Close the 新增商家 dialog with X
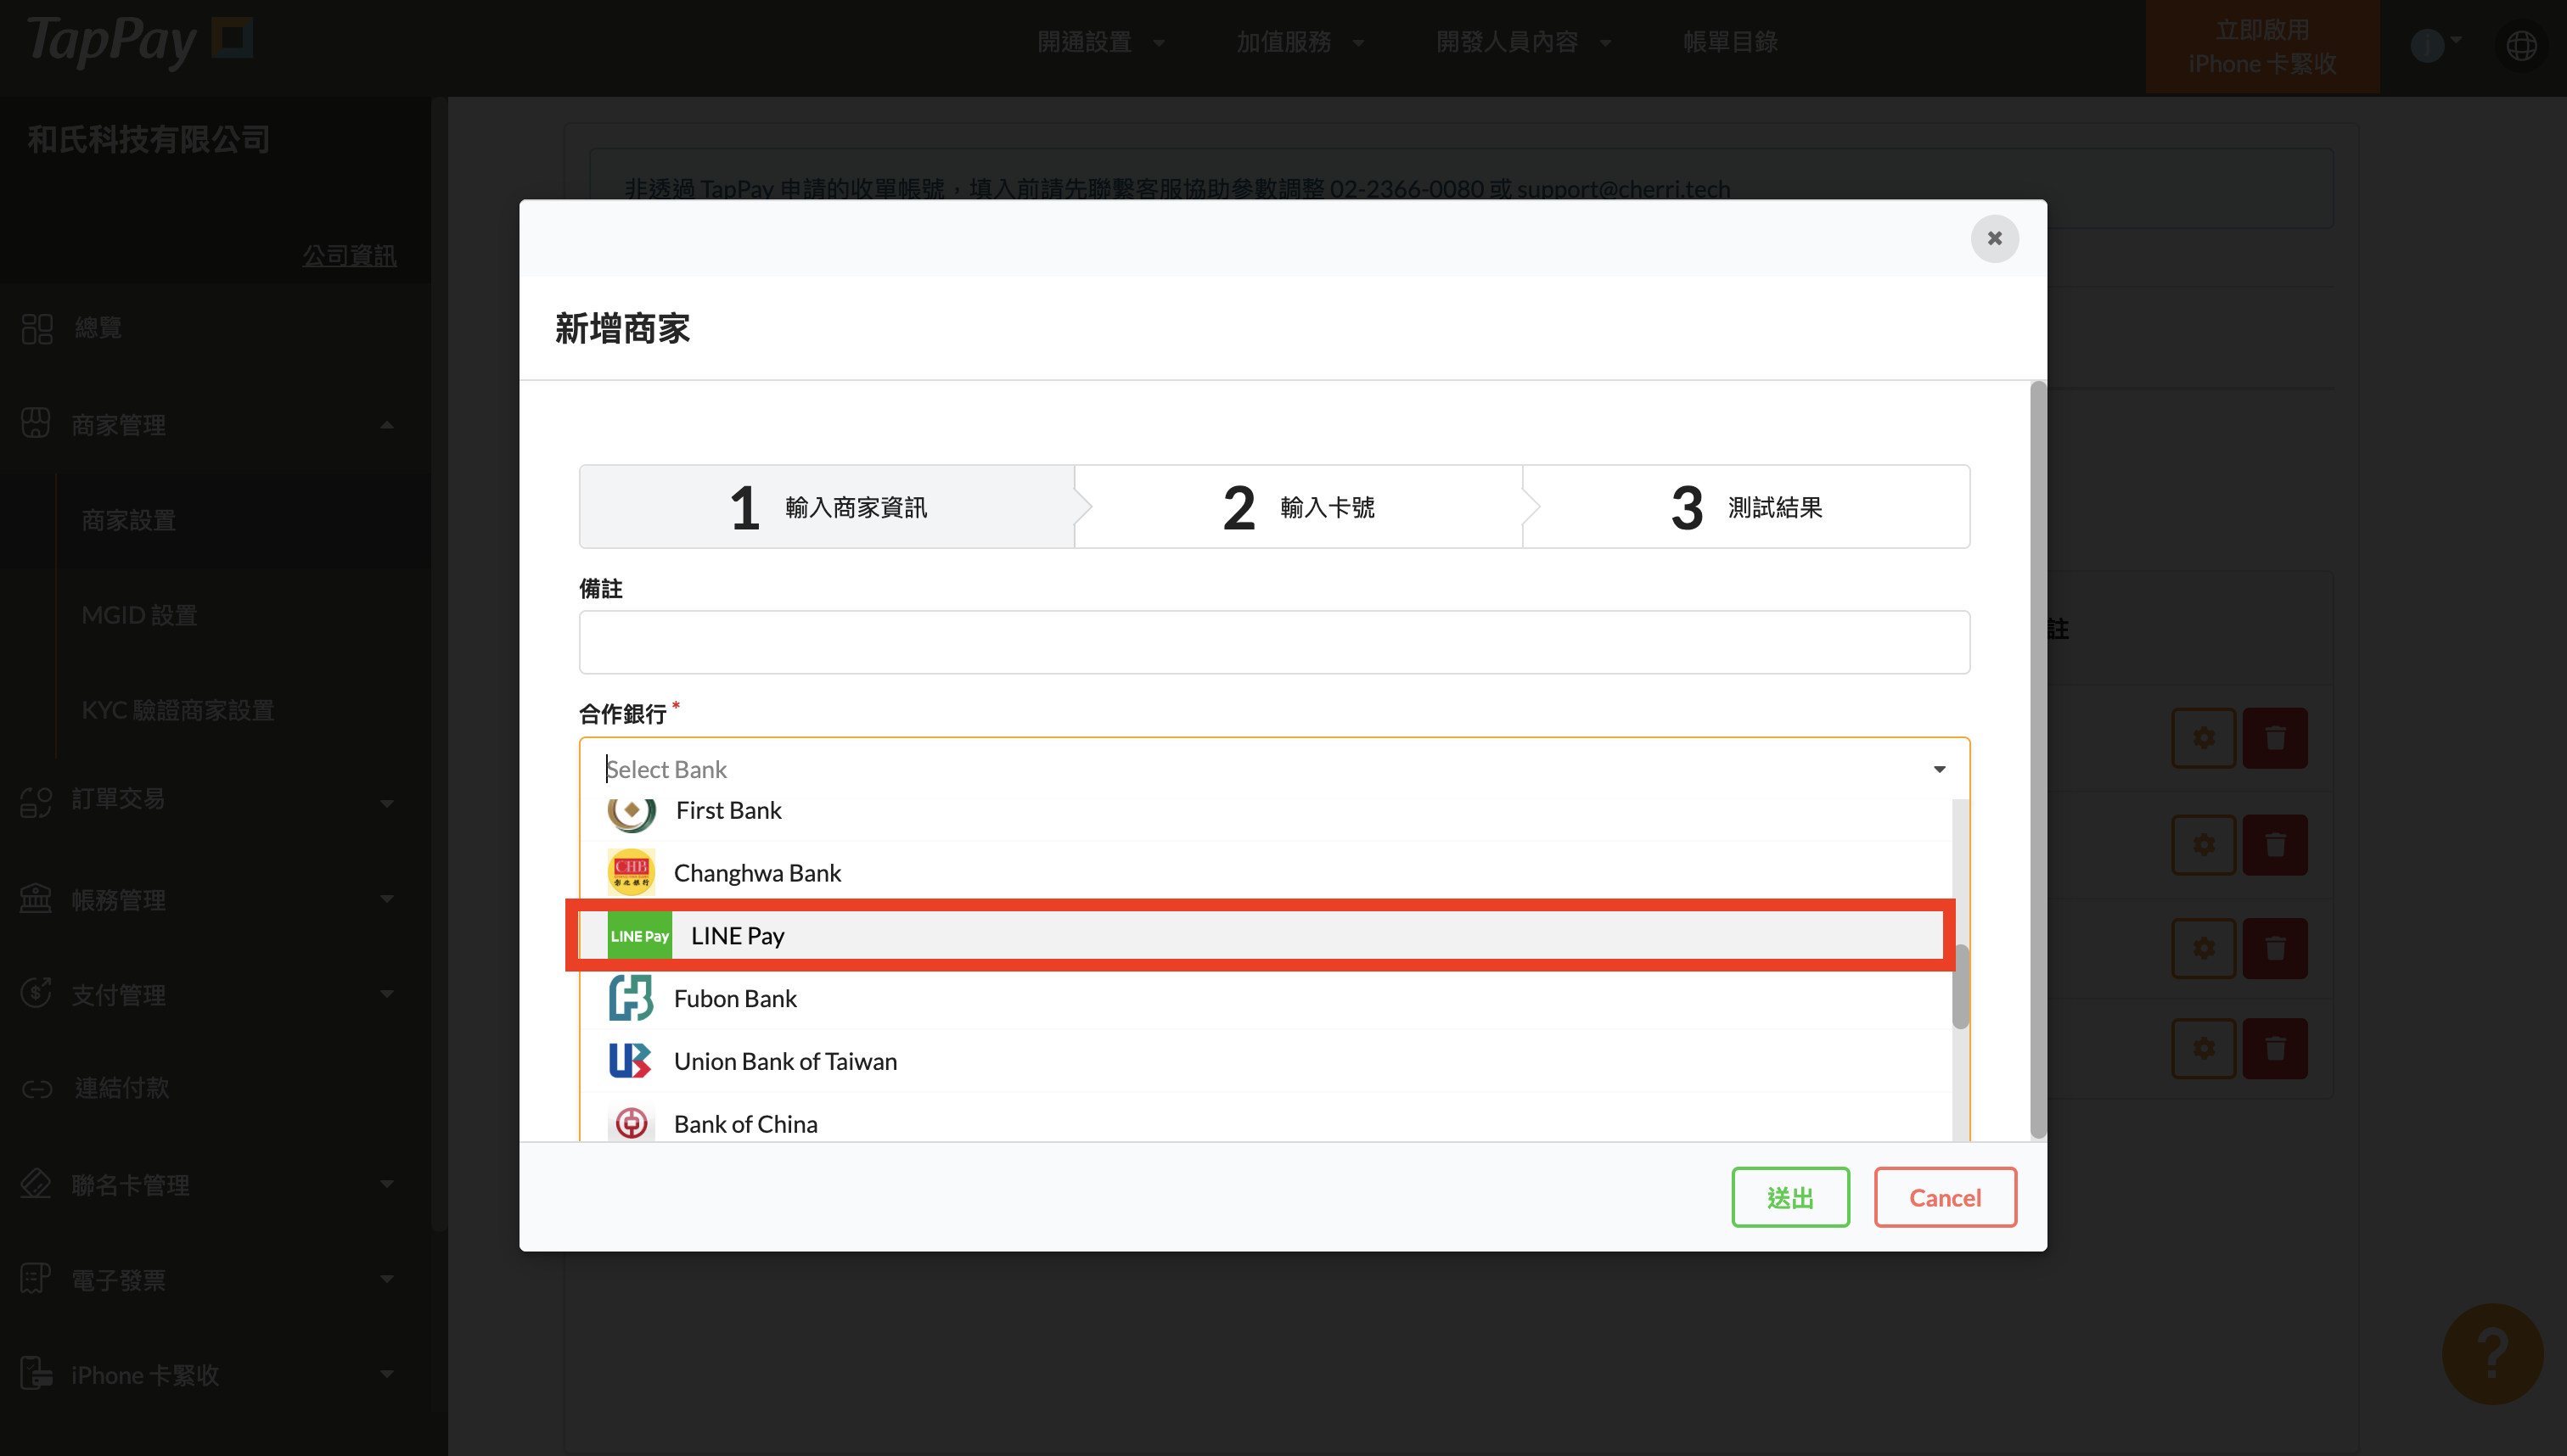 1994,238
